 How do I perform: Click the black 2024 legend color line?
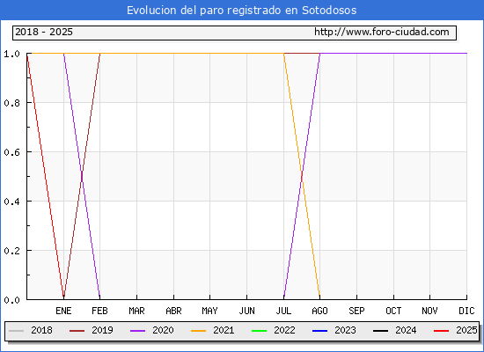pyautogui.click(x=380, y=331)
